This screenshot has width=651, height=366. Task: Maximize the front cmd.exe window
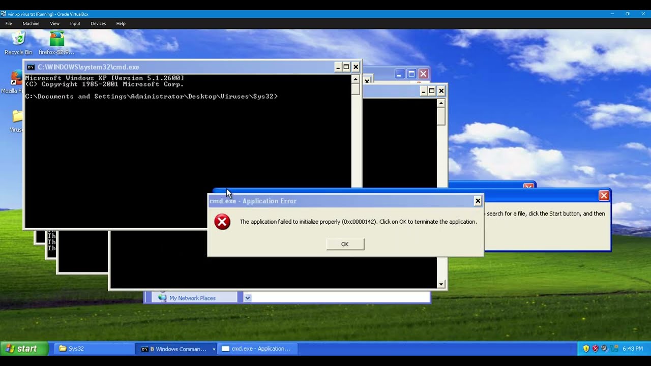click(346, 67)
